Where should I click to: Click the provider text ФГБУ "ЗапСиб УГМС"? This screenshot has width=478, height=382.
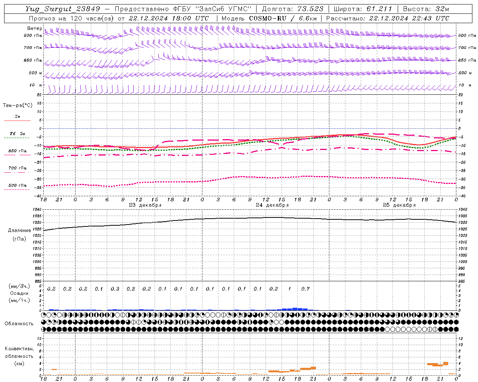pyautogui.click(x=212, y=9)
